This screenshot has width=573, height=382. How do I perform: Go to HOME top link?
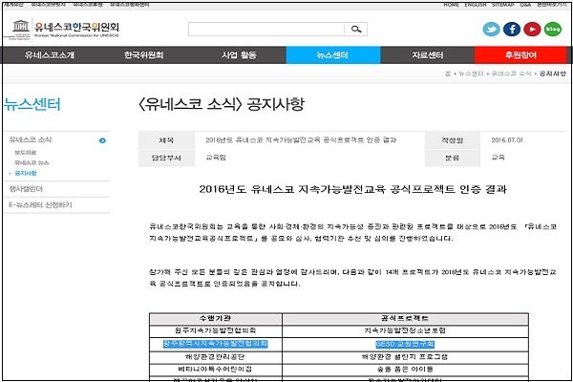tap(452, 5)
